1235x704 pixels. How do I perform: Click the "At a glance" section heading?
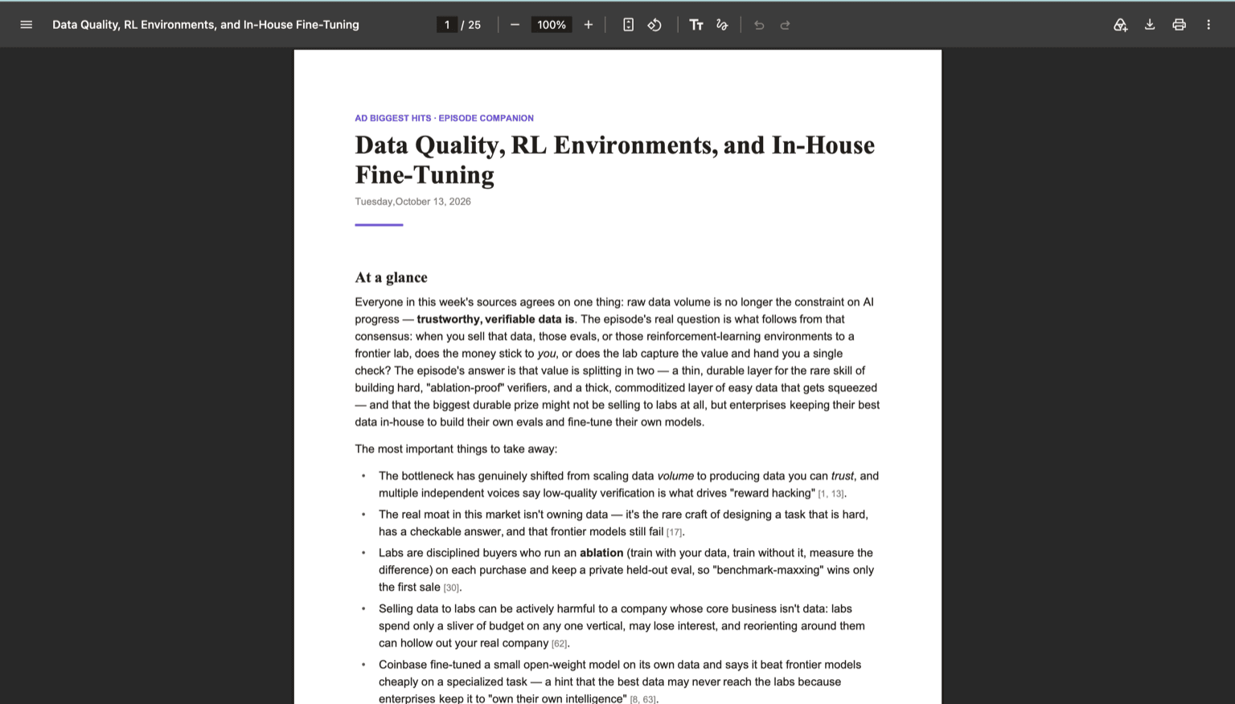[x=392, y=277]
